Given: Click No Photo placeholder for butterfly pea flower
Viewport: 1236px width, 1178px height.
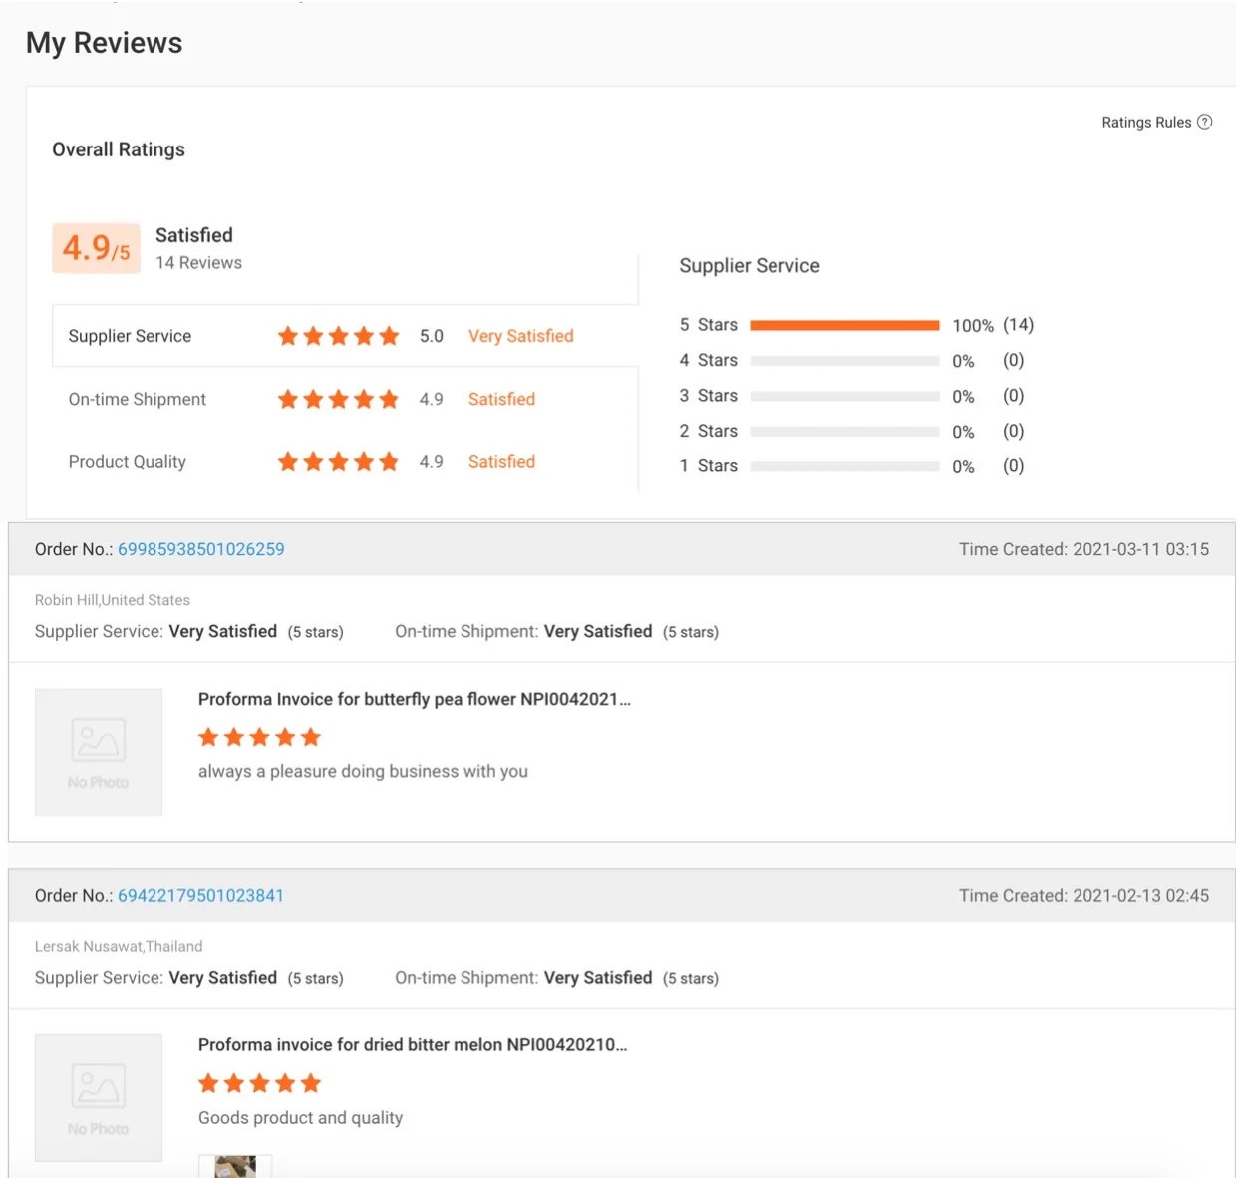Looking at the screenshot, I should [99, 751].
